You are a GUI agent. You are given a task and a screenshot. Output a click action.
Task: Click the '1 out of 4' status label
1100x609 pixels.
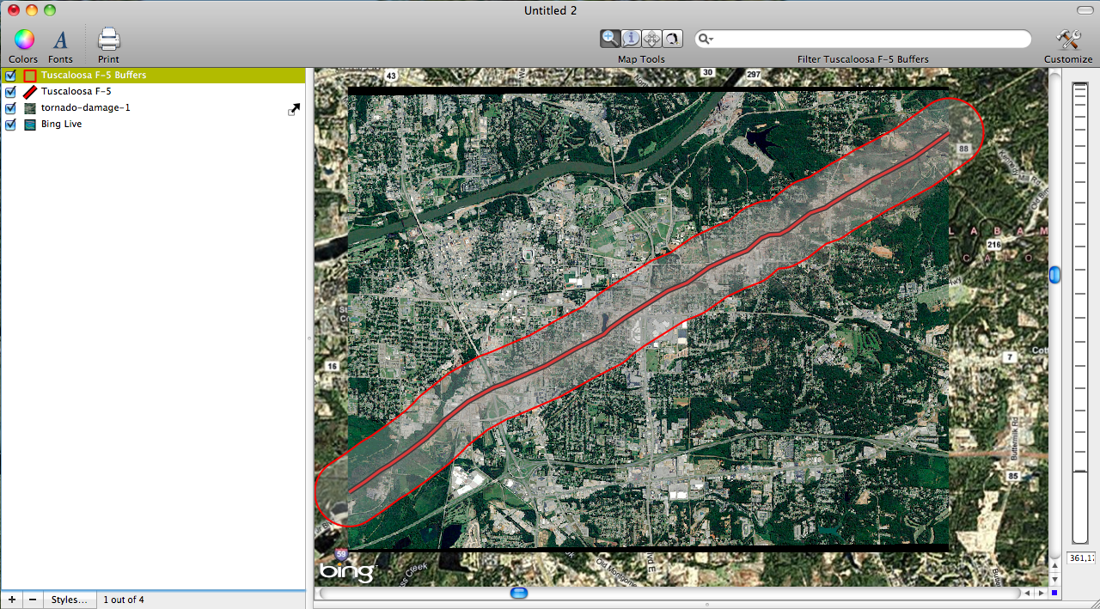125,599
